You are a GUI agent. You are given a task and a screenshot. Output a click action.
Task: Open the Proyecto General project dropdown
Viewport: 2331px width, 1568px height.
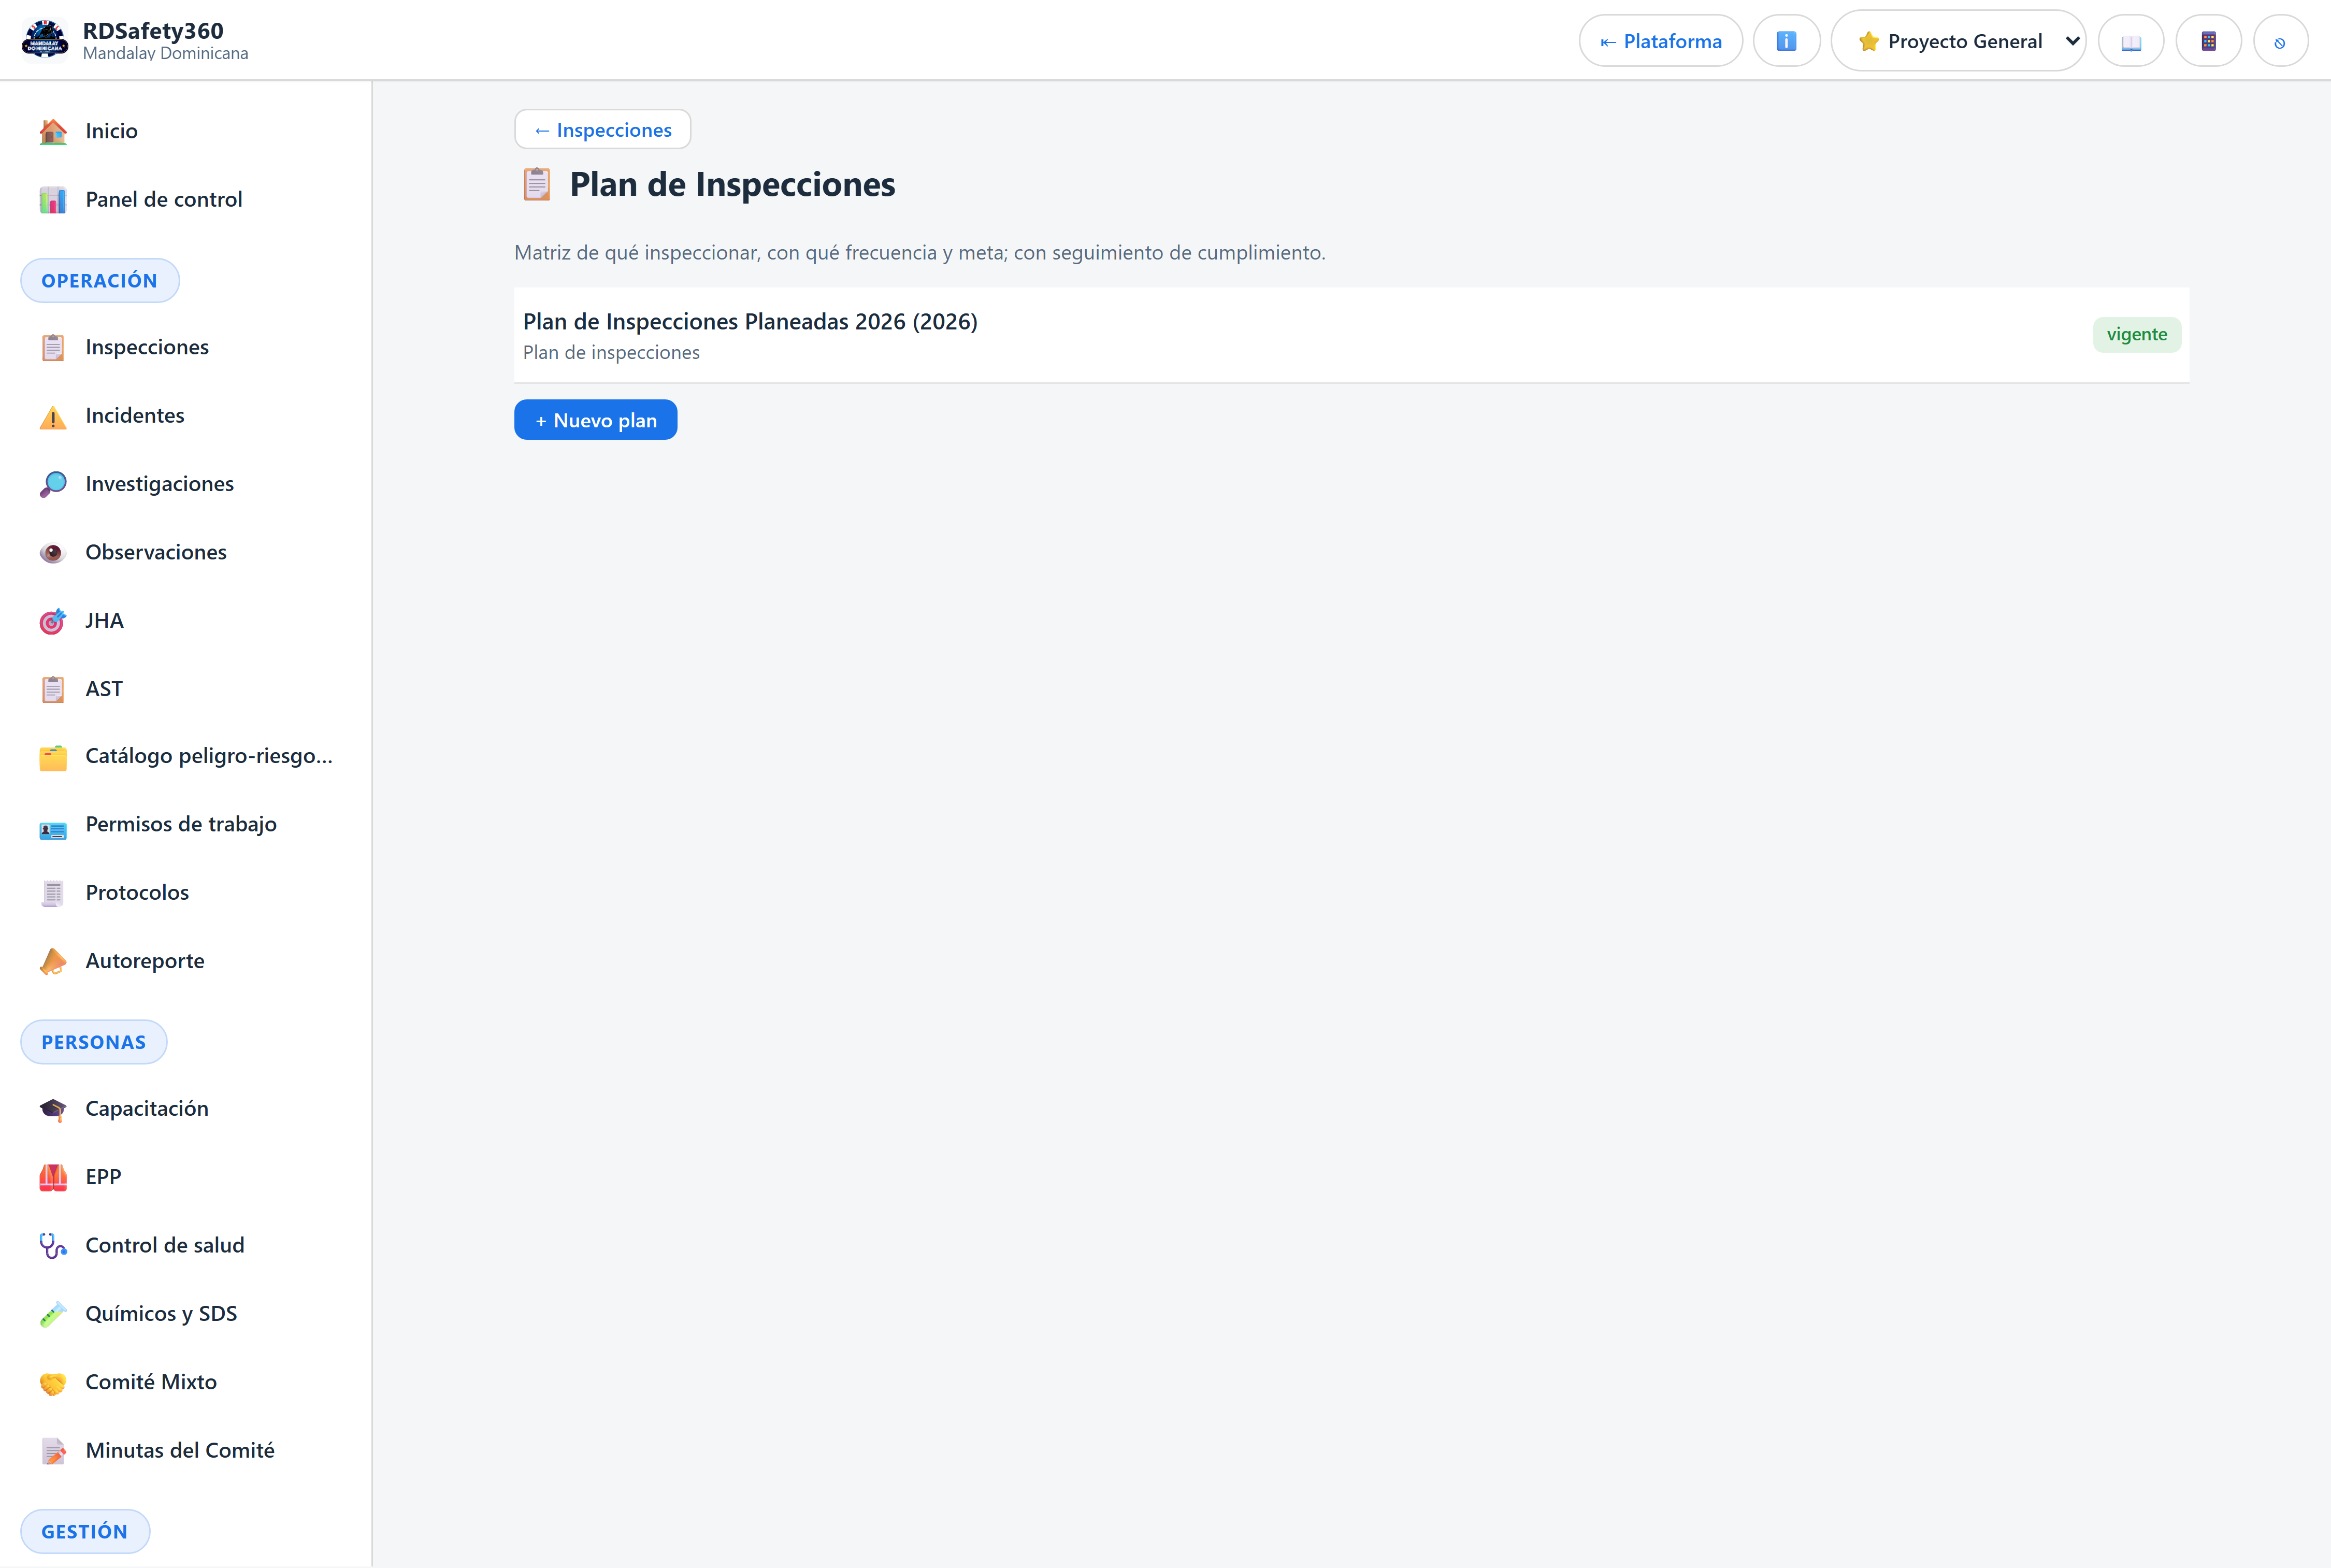pos(1958,41)
